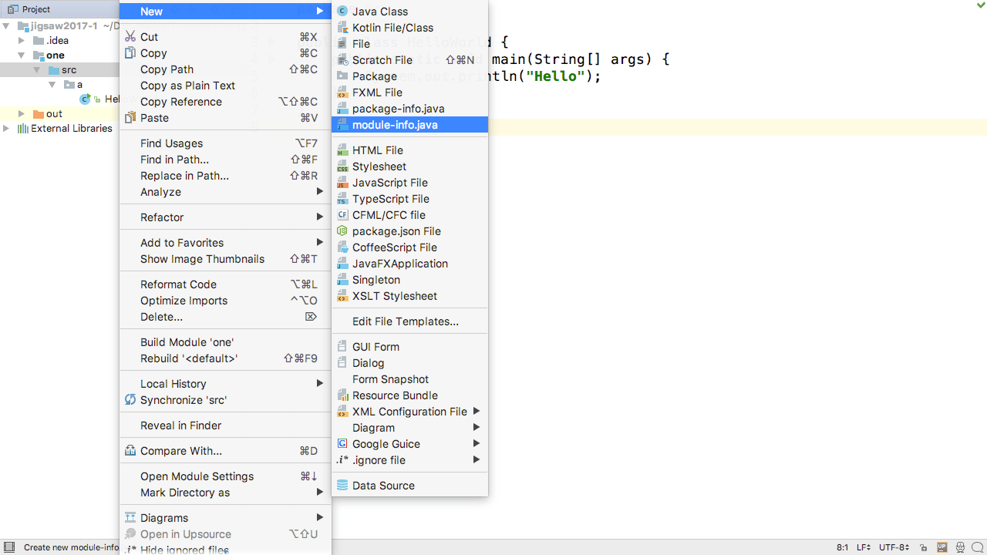Create a new Scratch File
987x555 pixels.
[x=381, y=59]
